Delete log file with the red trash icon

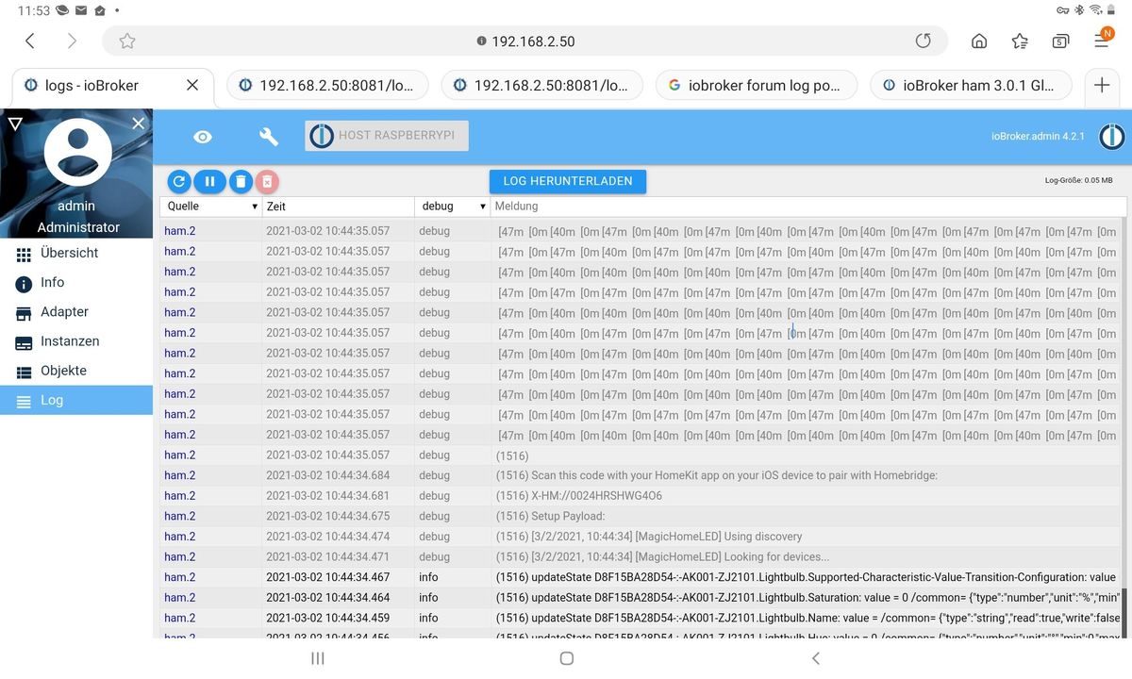(x=267, y=181)
